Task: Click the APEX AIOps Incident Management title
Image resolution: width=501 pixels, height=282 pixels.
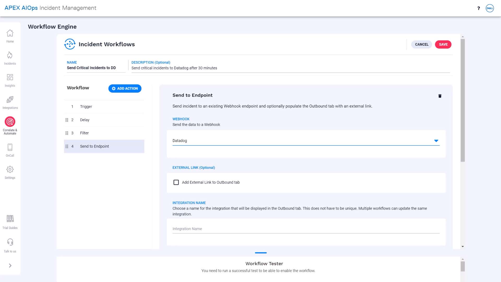Action: 50,8
